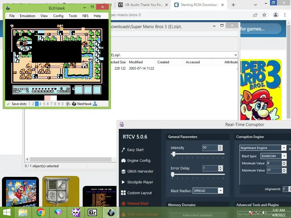Click the Intensity slider handle

tap(174, 154)
